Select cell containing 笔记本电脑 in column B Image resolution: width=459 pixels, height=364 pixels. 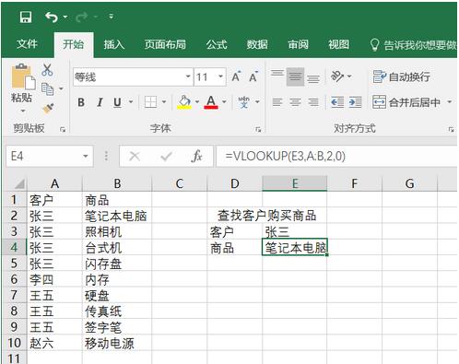point(117,216)
